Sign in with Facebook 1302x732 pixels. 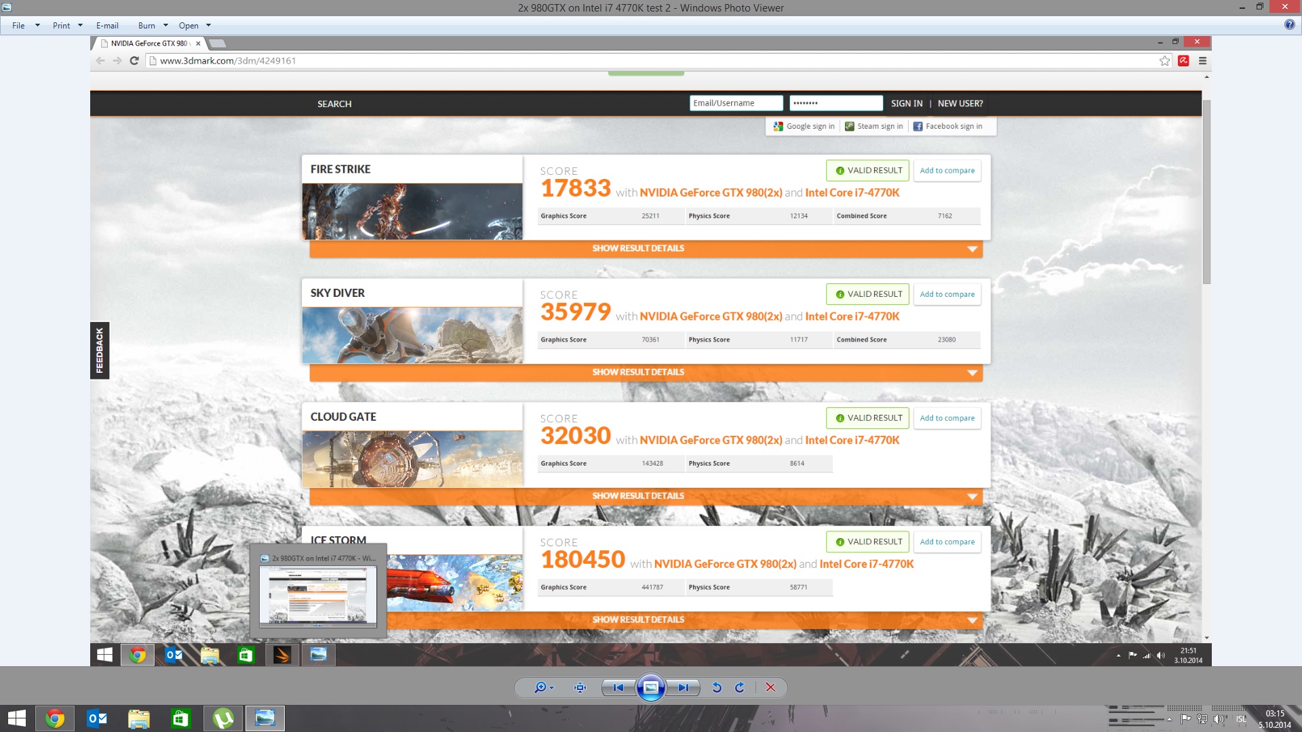[949, 126]
